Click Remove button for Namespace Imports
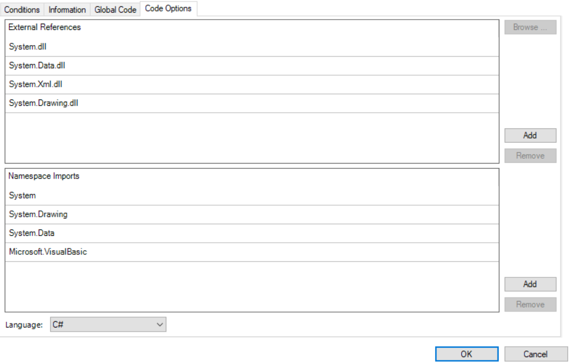Viewport: 571px width, 364px height. click(x=530, y=304)
